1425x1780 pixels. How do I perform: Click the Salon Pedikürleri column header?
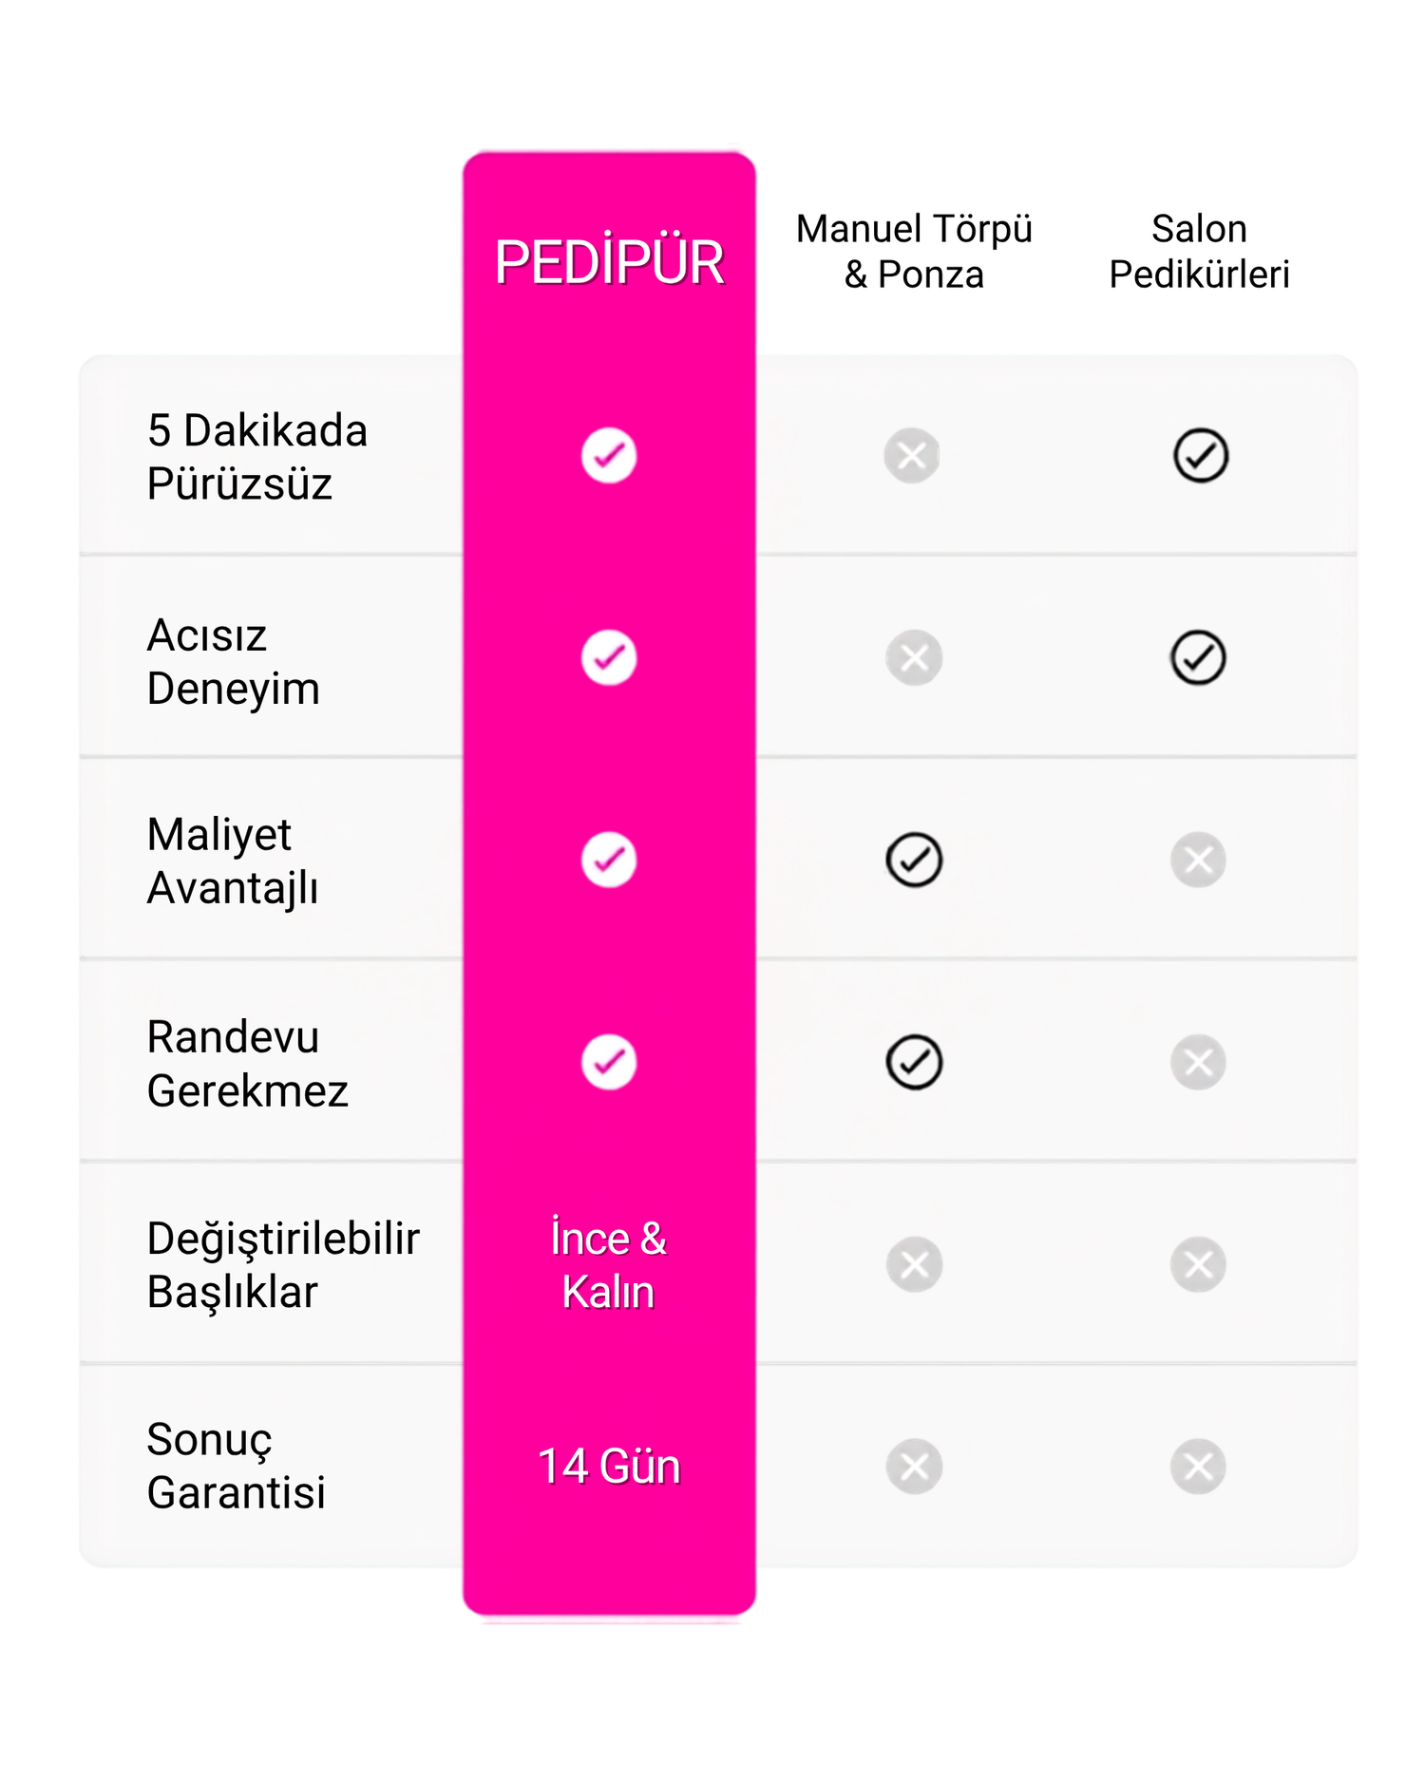tap(1199, 252)
